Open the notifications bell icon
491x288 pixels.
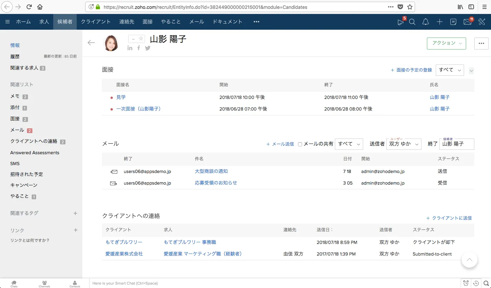(x=426, y=22)
